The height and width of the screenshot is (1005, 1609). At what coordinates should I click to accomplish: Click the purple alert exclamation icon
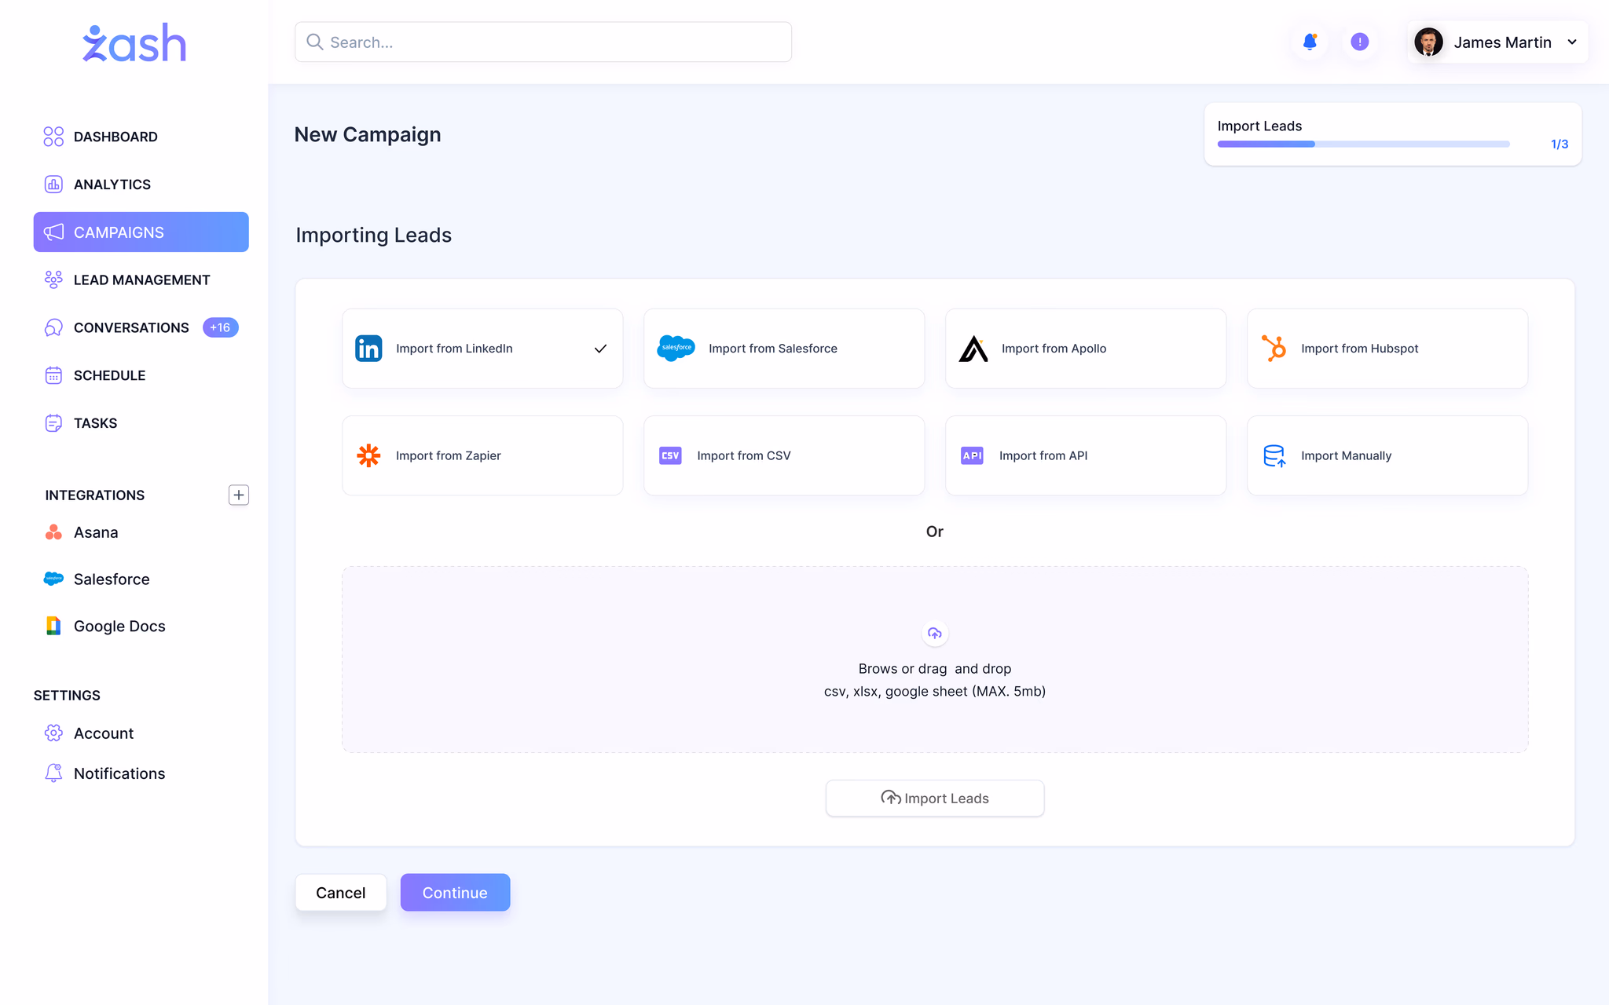point(1360,42)
